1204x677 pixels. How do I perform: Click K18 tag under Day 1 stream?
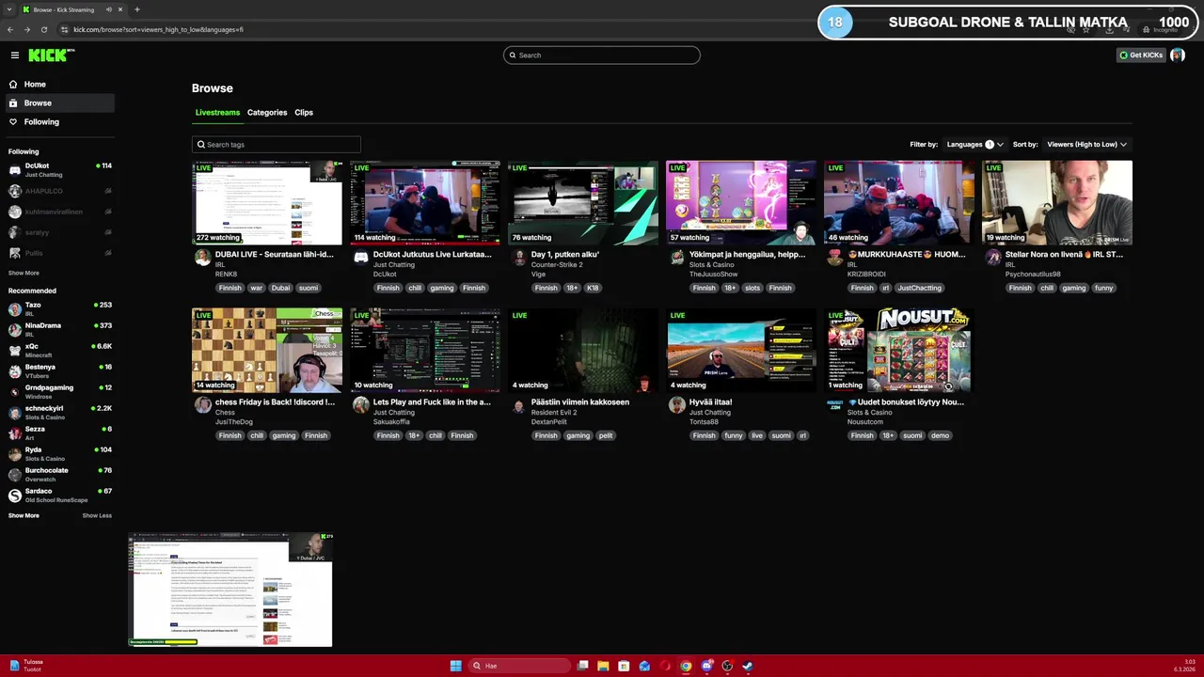[x=593, y=288]
